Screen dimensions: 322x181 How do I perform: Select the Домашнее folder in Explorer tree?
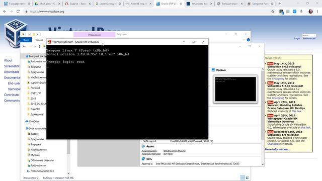coord(37,114)
